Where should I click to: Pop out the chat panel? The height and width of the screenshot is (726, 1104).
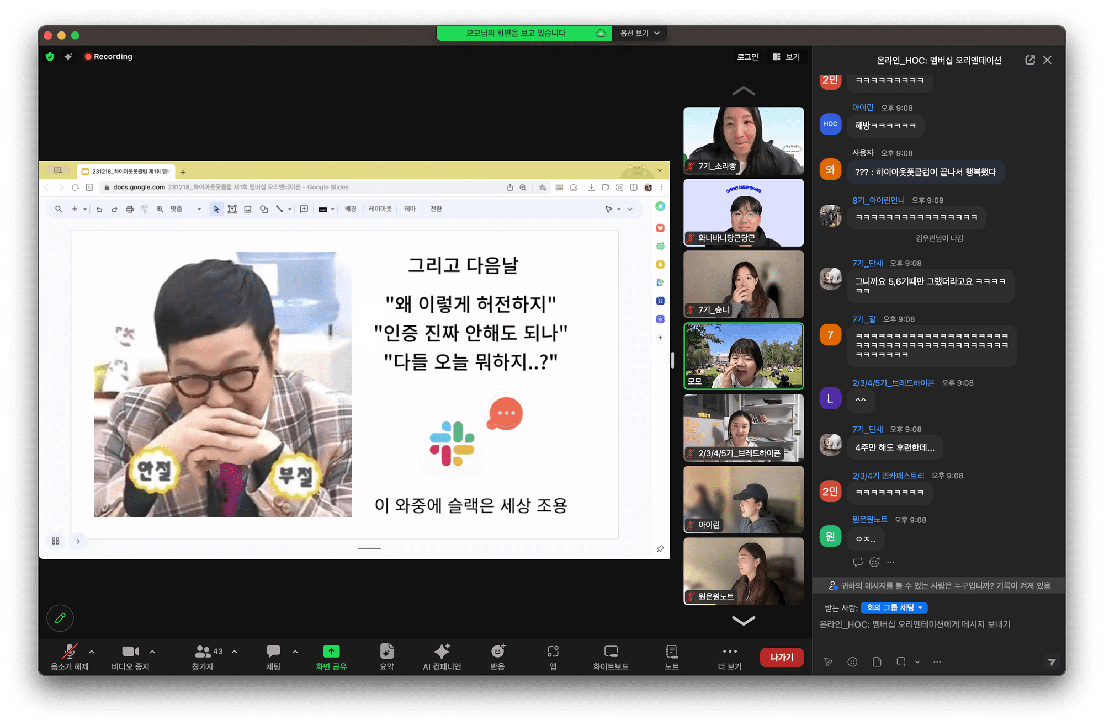click(x=1030, y=60)
